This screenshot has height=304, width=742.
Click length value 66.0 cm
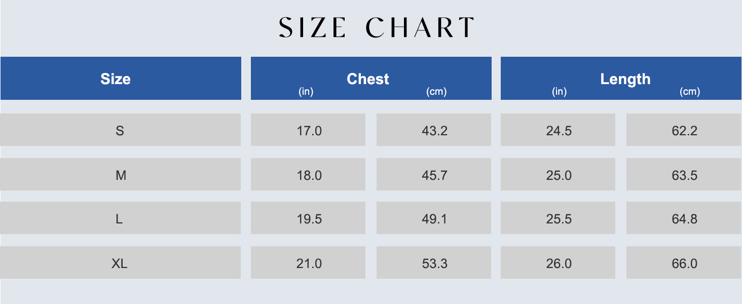684,262
